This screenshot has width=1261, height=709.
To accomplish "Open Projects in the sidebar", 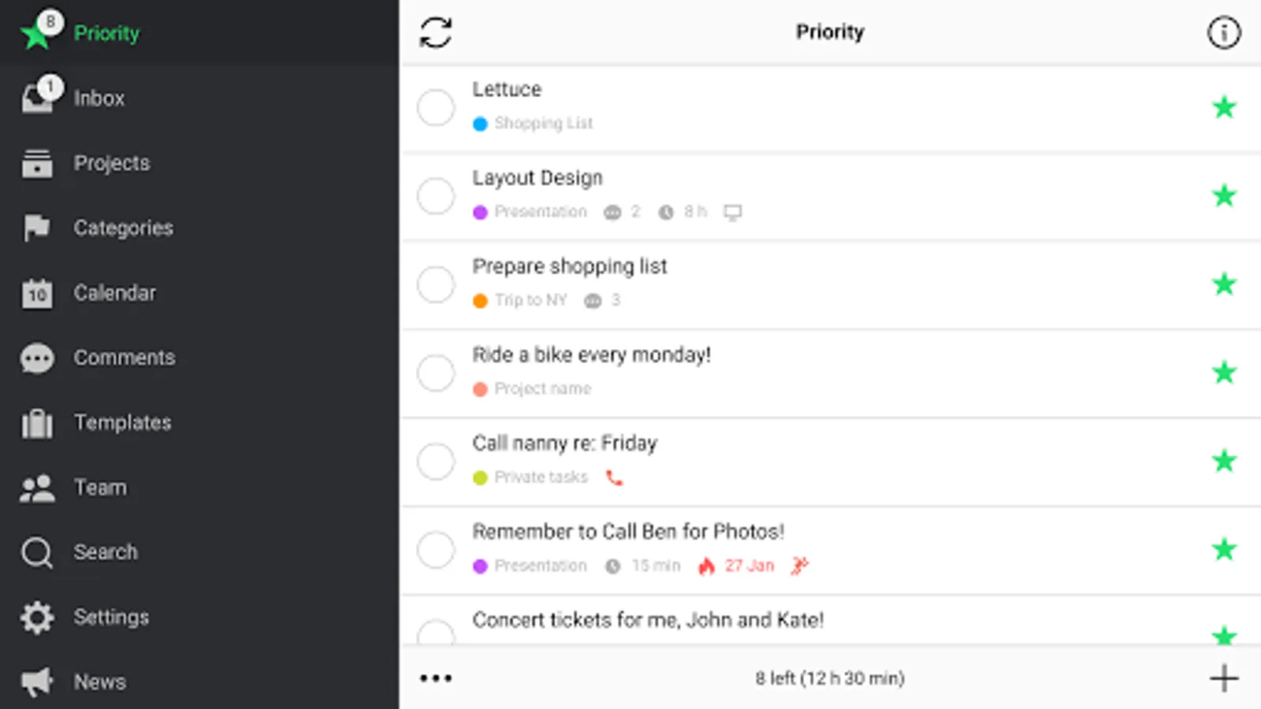I will (111, 163).
